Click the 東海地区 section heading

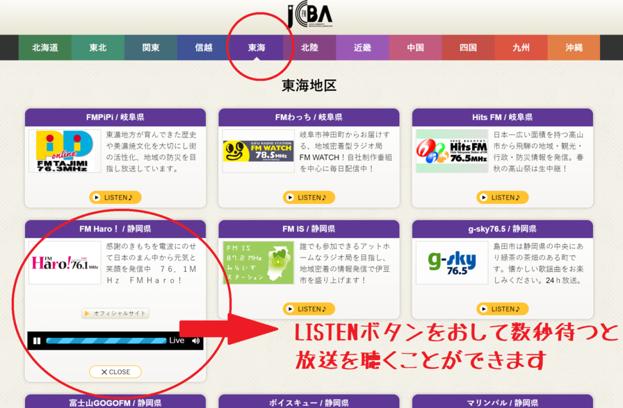tap(309, 85)
